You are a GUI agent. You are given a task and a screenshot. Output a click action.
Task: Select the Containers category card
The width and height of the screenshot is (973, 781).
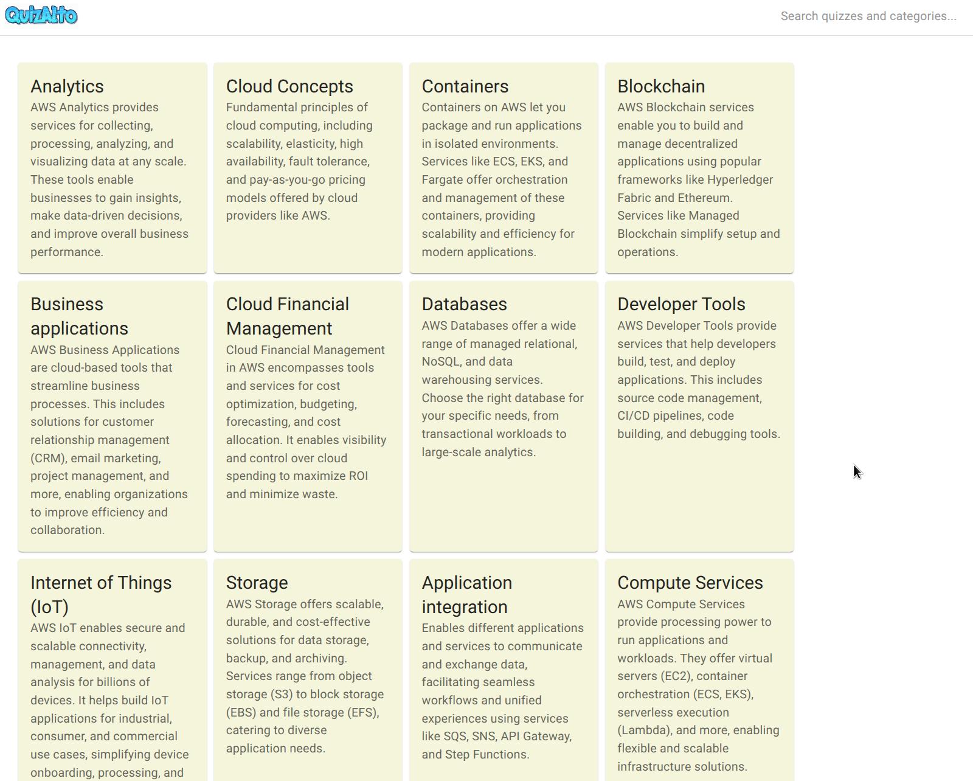coord(504,168)
